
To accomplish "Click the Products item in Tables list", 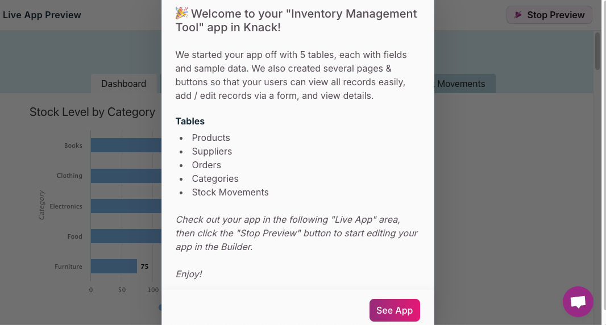I will point(211,137).
